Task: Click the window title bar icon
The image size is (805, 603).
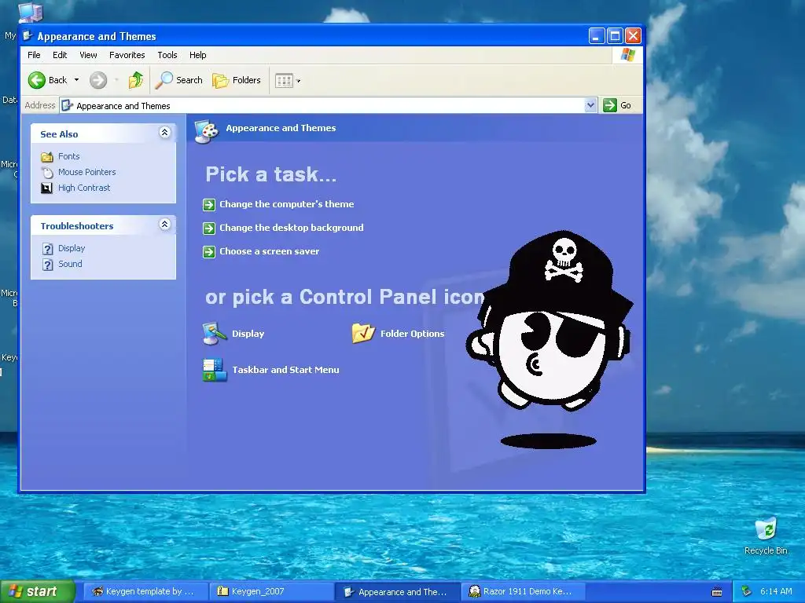Action: click(29, 36)
